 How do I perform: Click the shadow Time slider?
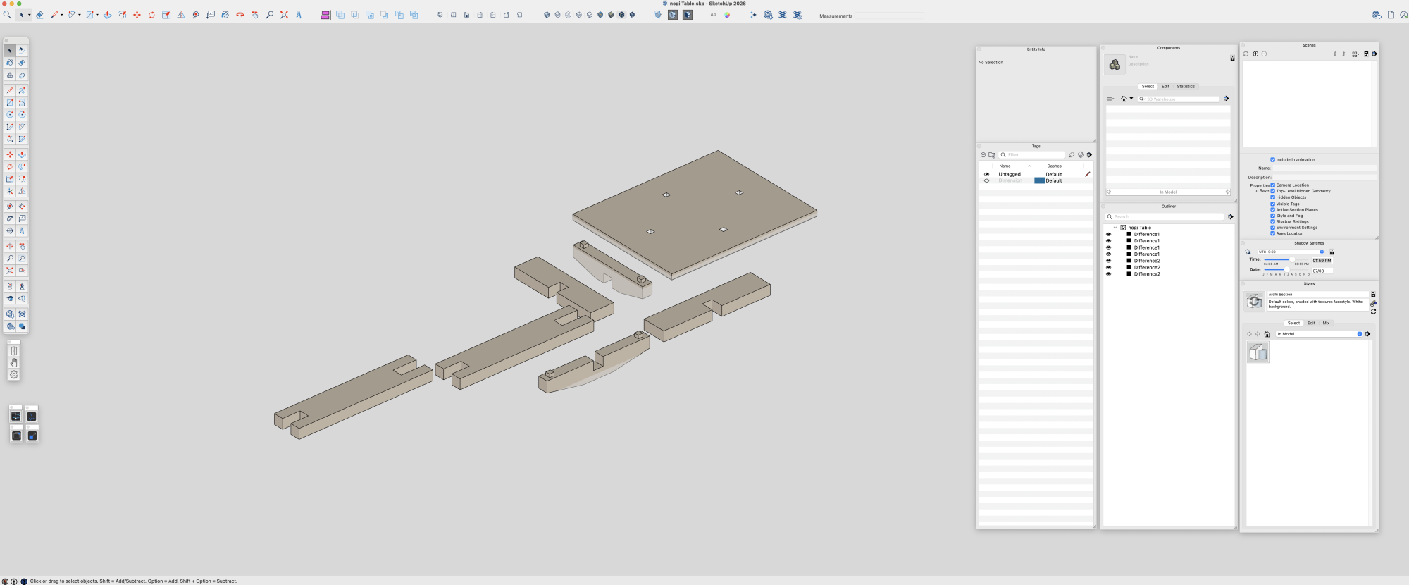click(x=1286, y=259)
